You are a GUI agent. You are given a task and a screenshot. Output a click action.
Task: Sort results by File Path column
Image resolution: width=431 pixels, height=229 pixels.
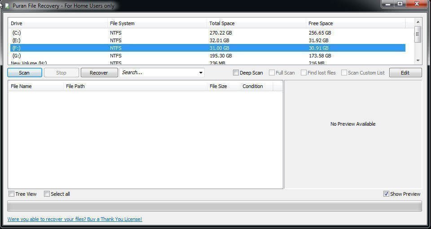[135, 86]
